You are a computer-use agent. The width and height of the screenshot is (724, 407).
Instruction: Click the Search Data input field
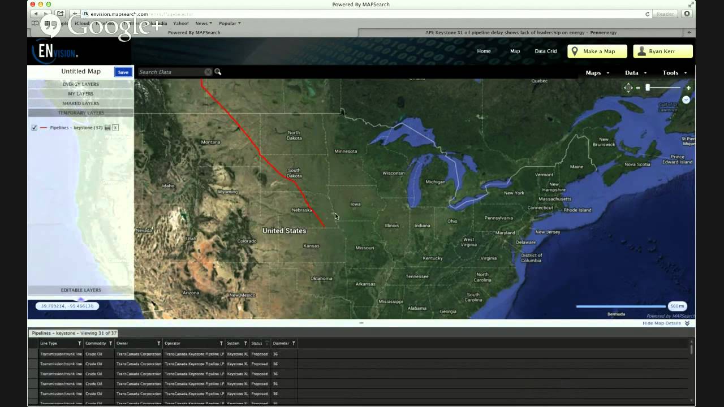pyautogui.click(x=171, y=72)
